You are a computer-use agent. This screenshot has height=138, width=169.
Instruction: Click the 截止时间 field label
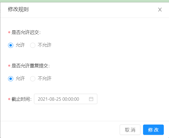click(21, 99)
